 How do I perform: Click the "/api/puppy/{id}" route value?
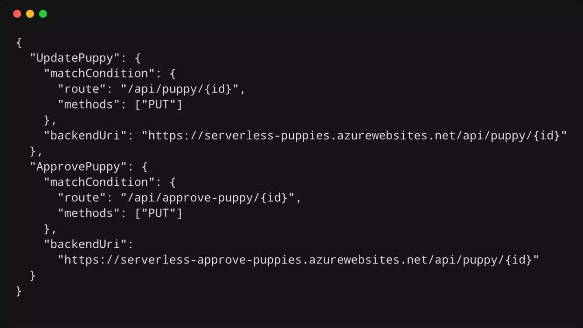(180, 89)
